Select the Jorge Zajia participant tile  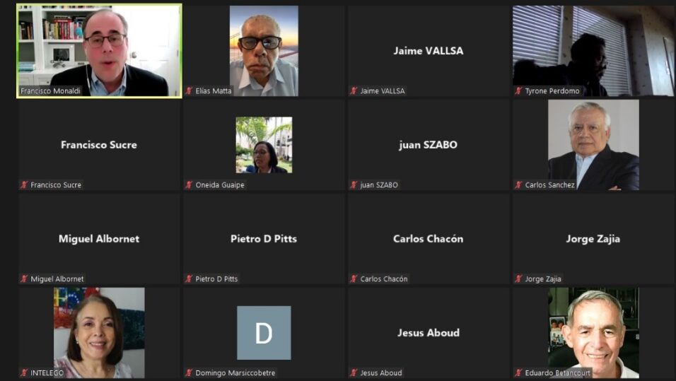pyautogui.click(x=593, y=239)
